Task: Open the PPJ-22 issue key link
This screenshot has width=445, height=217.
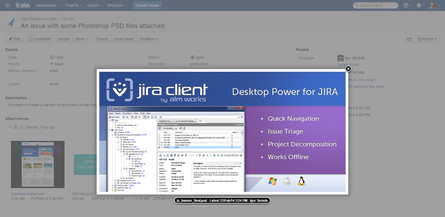Action: 68,19
